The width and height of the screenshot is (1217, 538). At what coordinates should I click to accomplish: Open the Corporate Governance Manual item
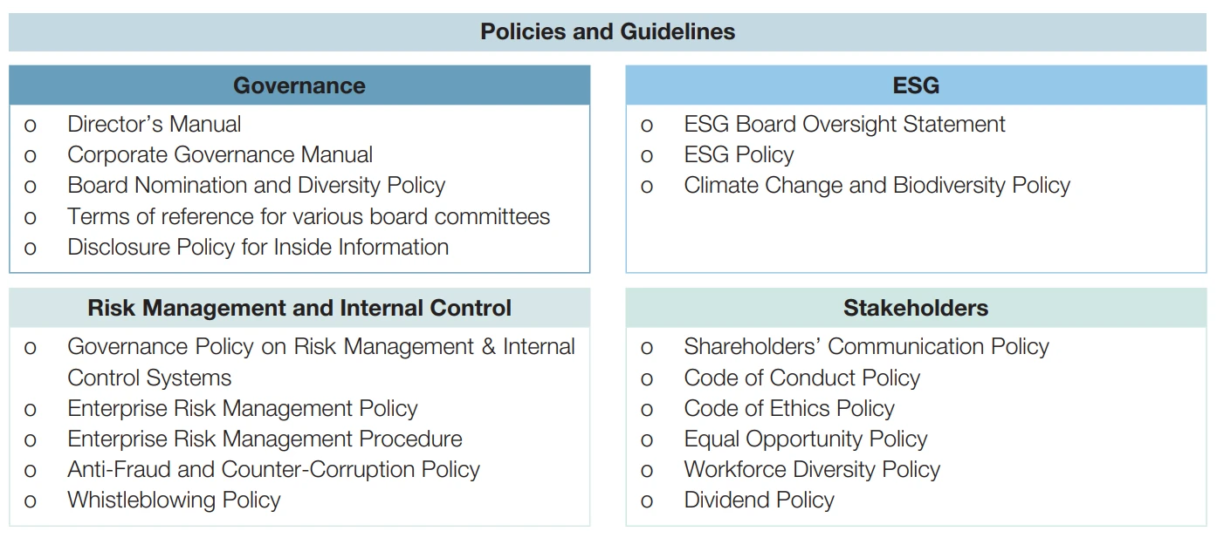[x=220, y=155]
